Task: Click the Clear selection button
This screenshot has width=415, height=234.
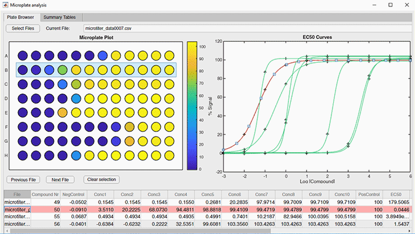Action: 101,179
